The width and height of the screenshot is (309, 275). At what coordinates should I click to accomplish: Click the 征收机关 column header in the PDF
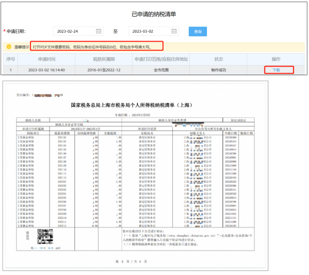(147, 133)
